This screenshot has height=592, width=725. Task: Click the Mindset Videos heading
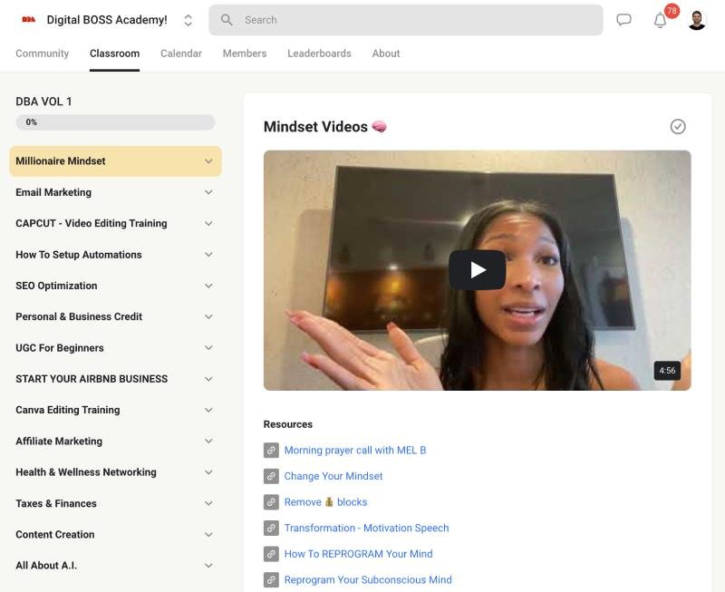click(x=325, y=126)
